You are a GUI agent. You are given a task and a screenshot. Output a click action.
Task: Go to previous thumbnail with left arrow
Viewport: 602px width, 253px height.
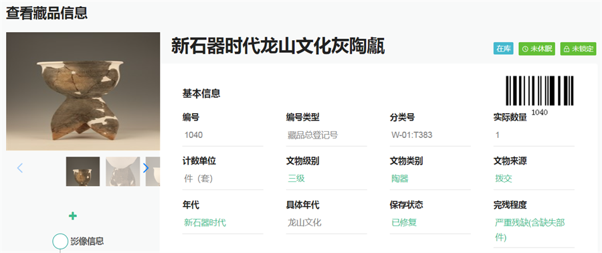[20, 168]
